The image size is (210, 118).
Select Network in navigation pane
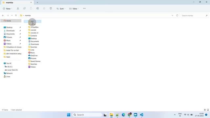pos(10,73)
